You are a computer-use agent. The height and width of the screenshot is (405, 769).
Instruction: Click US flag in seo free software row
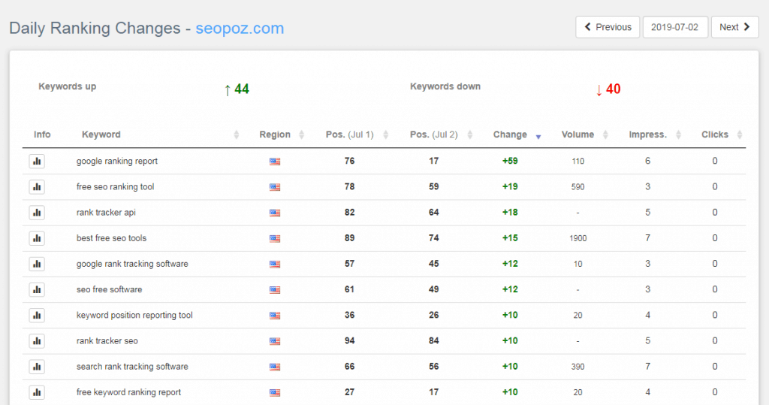(275, 290)
